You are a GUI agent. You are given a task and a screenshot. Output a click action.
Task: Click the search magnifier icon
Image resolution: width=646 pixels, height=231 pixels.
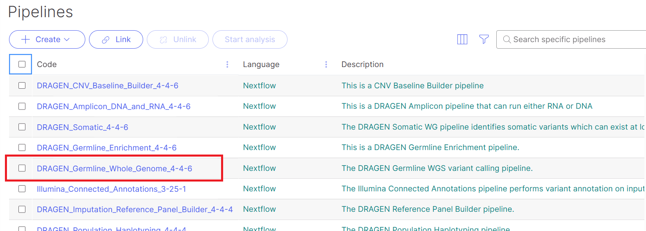click(x=507, y=39)
